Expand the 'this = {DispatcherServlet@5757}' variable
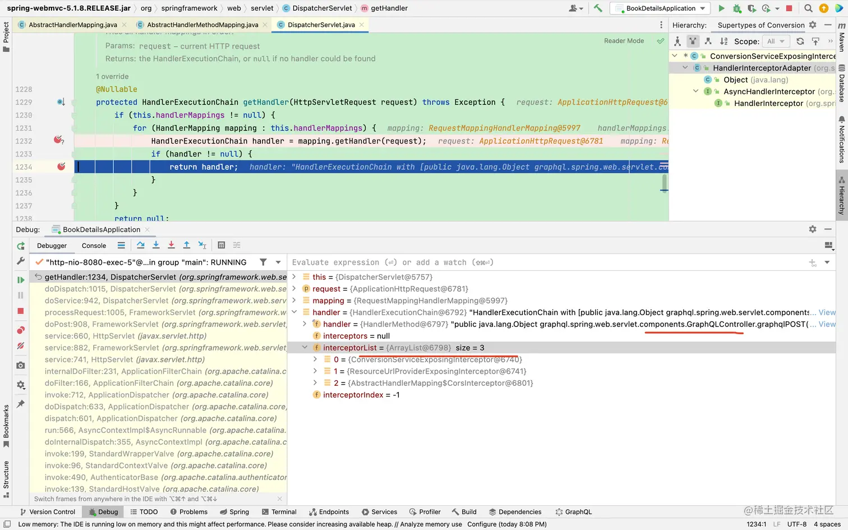The width and height of the screenshot is (848, 530). coord(294,277)
